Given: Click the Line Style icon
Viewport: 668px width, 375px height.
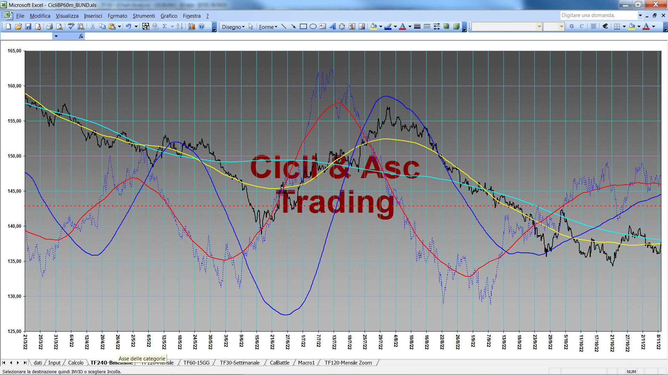Looking at the screenshot, I should pyautogui.click(x=417, y=26).
